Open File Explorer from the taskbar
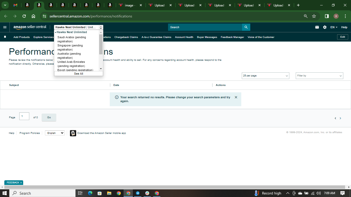 click(x=109, y=193)
